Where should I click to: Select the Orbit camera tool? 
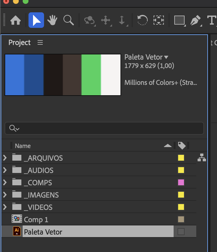click(x=89, y=20)
